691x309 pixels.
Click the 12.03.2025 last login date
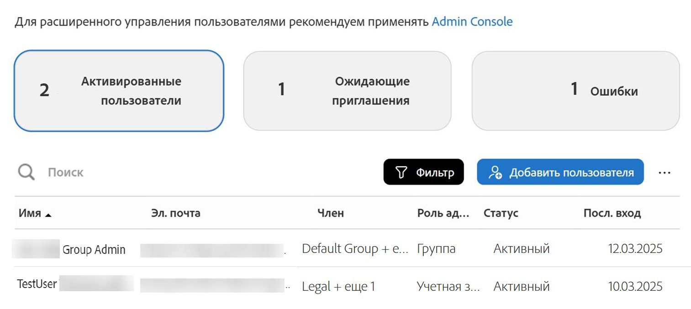[635, 249]
